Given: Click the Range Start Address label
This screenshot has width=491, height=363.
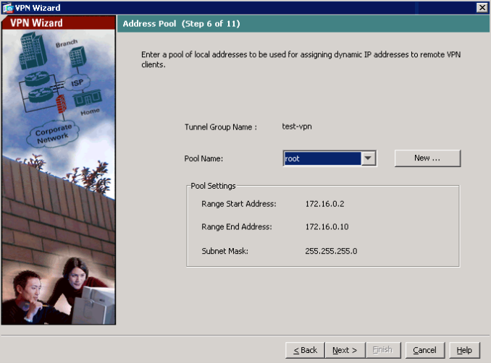Looking at the screenshot, I should coord(239,204).
